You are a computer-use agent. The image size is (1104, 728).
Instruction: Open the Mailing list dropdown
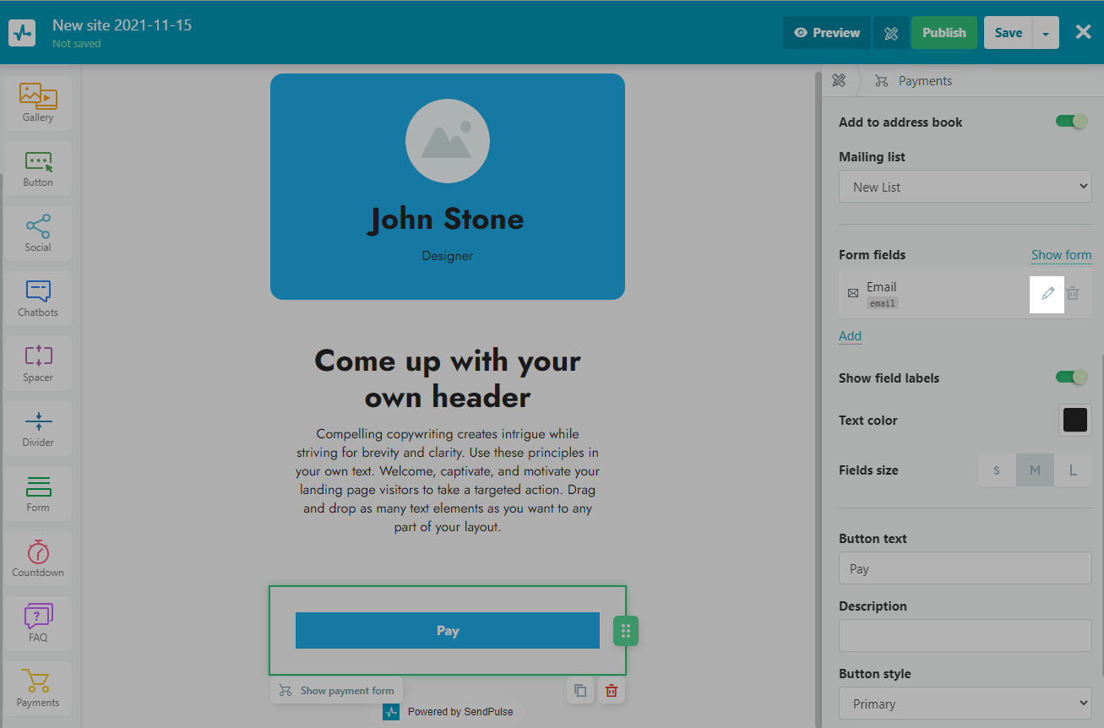[965, 187]
